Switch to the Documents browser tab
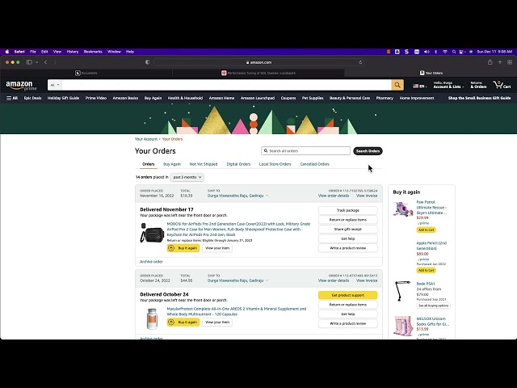The height and width of the screenshot is (388, 517). click(86, 73)
